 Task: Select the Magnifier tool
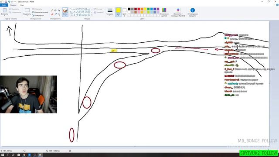59,14
